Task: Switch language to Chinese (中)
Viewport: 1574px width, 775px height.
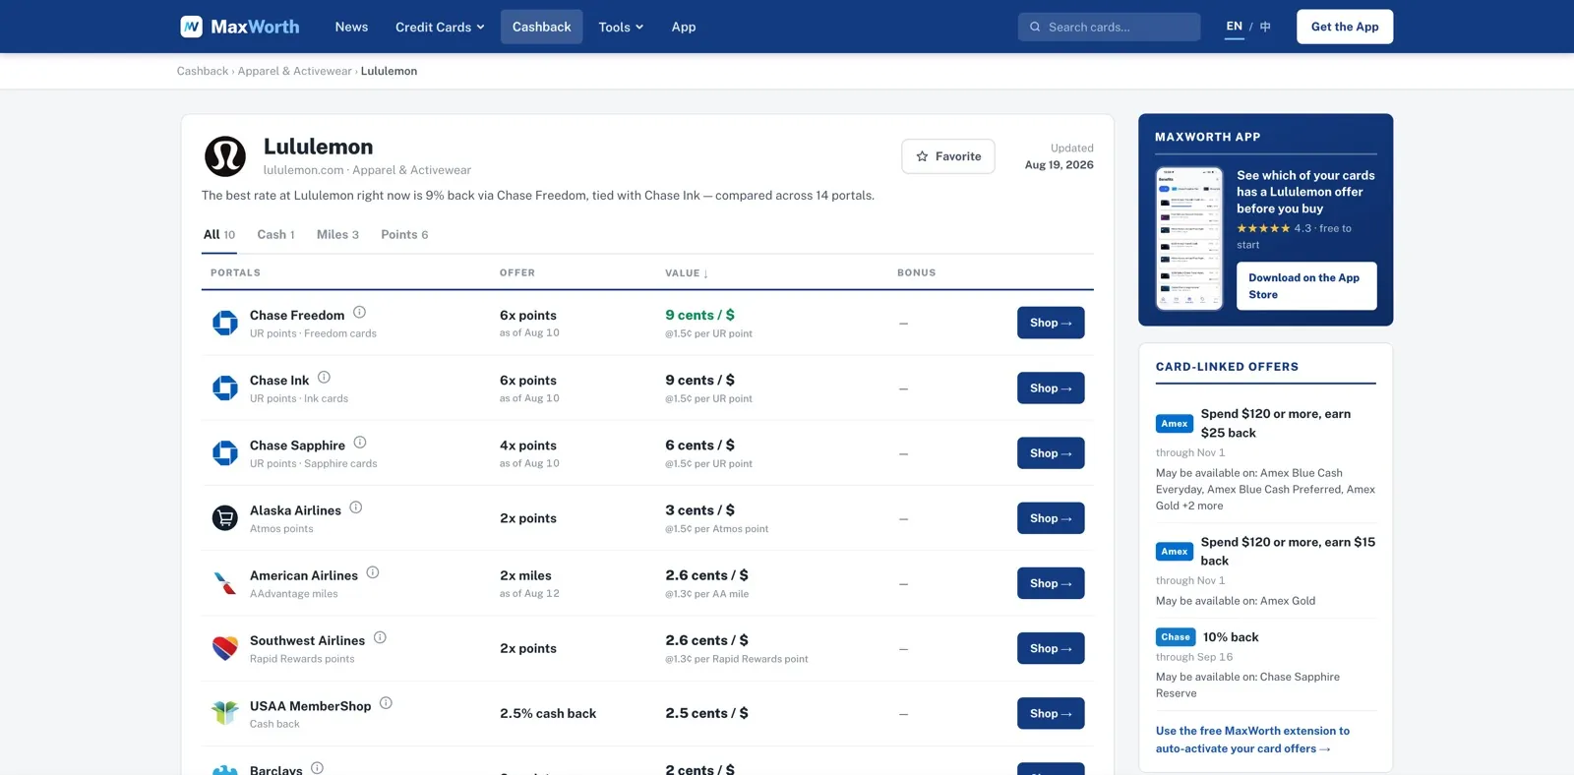Action: [x=1265, y=27]
